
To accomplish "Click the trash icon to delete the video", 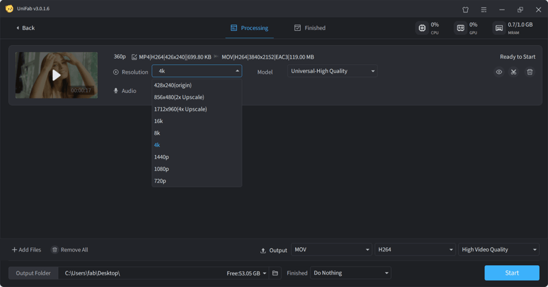I will click(x=530, y=72).
